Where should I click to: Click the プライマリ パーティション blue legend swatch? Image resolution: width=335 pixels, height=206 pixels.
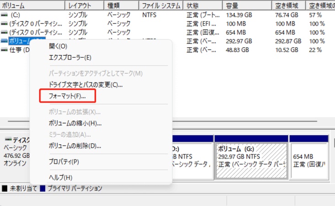[x=43, y=189]
